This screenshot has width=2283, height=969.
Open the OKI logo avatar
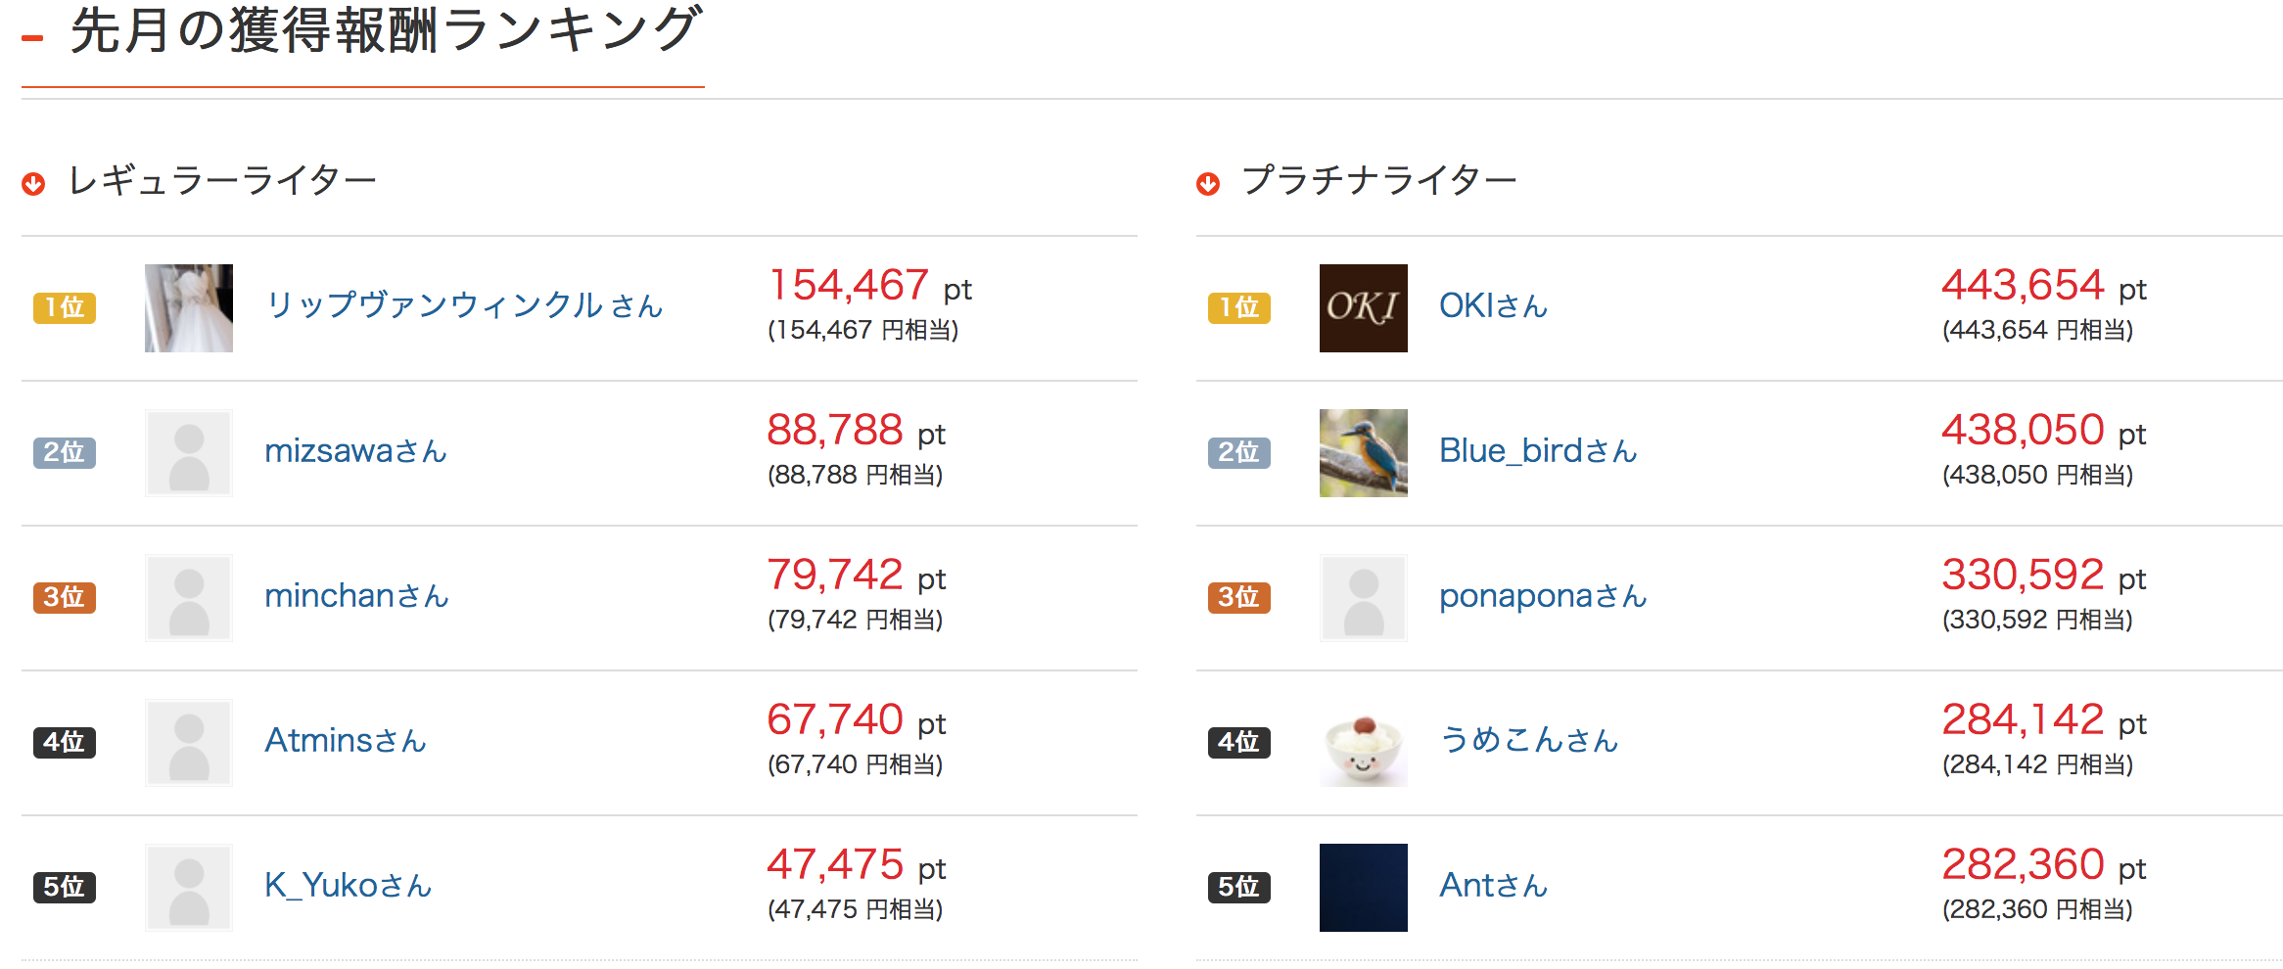1363,308
